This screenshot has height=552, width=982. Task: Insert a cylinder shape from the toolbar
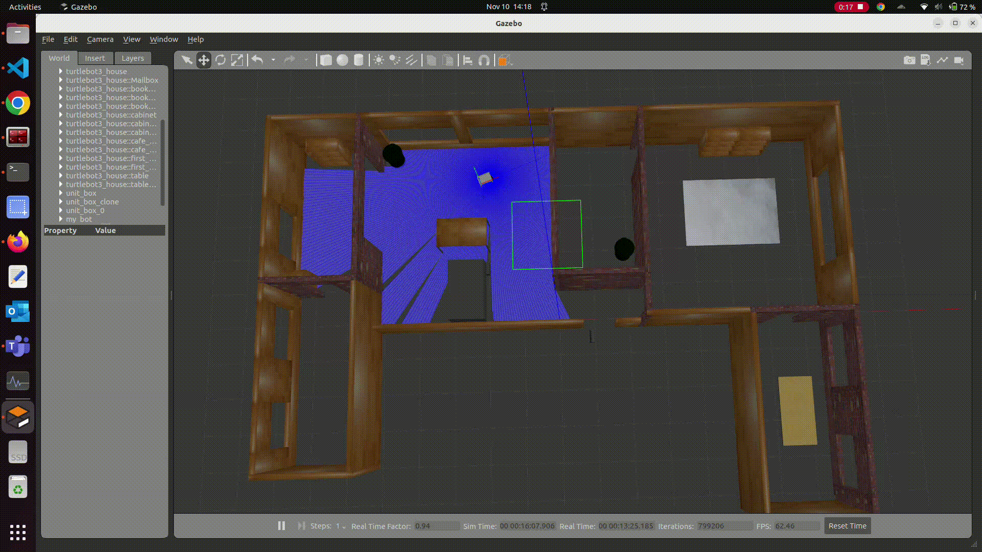(x=359, y=60)
